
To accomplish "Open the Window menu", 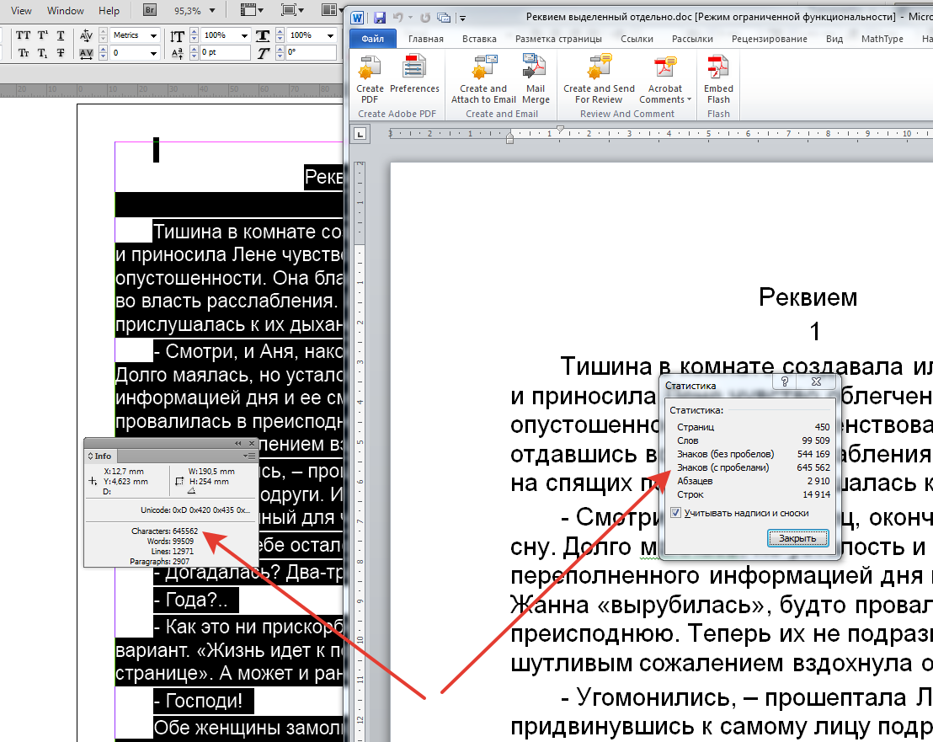I will (x=66, y=11).
